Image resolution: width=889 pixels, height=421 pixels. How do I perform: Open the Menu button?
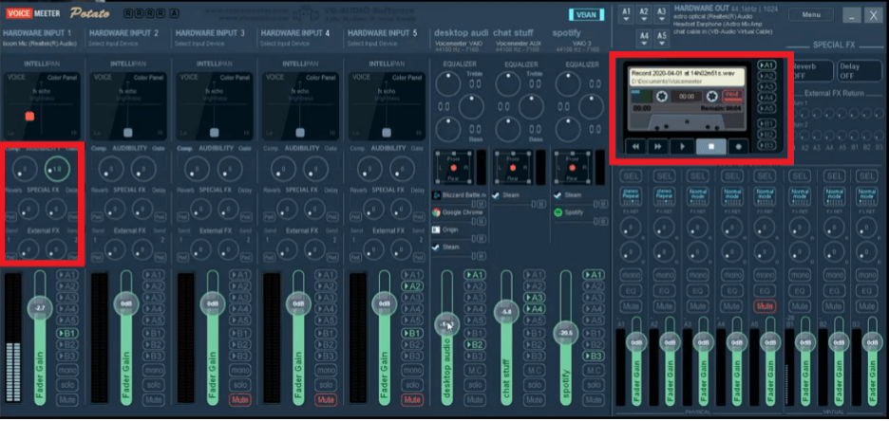pyautogui.click(x=811, y=15)
